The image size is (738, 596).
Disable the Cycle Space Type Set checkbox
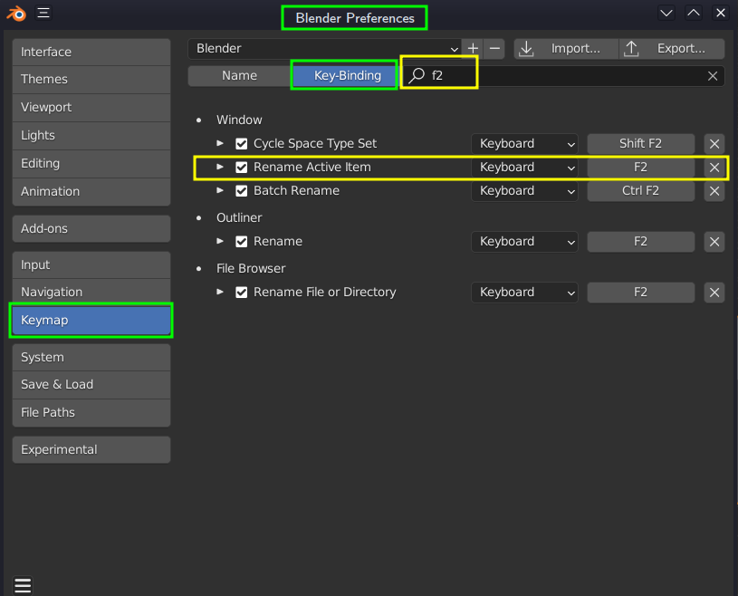(242, 144)
